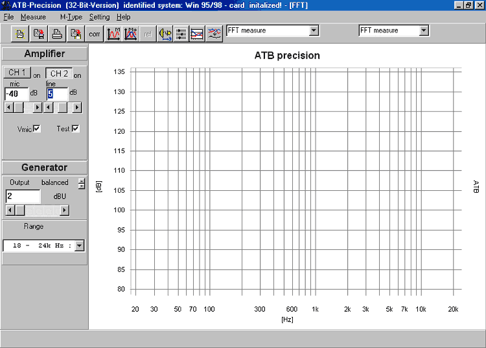
Task: Click the 100 dB axis label
Action: [x=119, y=210]
